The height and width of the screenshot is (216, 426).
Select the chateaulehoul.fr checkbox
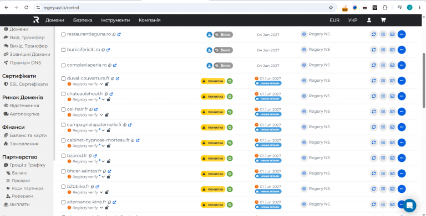tap(63, 94)
